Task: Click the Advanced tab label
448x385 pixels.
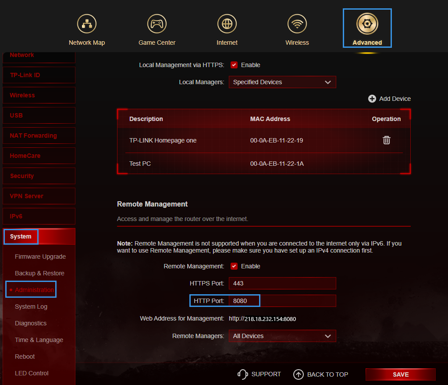Action: click(367, 43)
